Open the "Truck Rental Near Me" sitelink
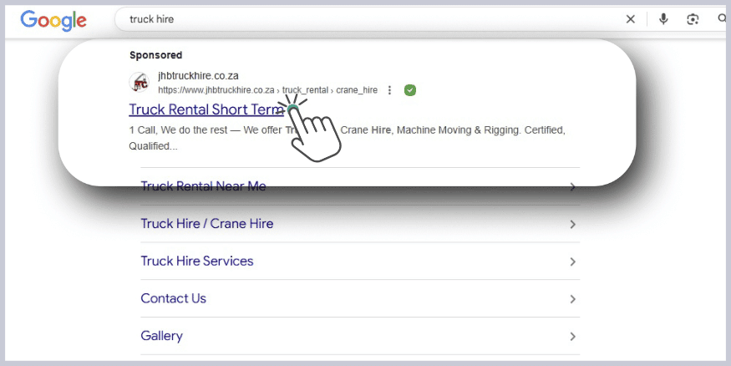 coord(203,186)
